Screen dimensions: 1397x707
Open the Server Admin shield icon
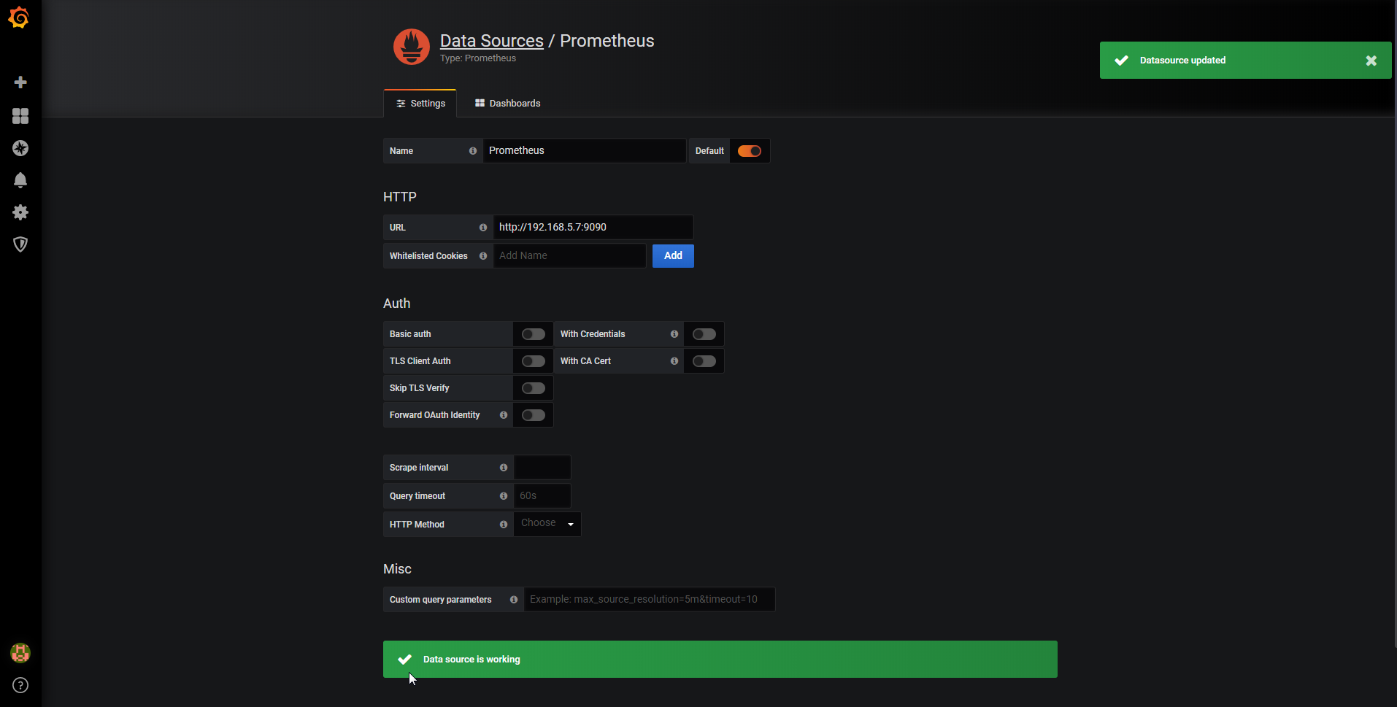pyautogui.click(x=20, y=244)
